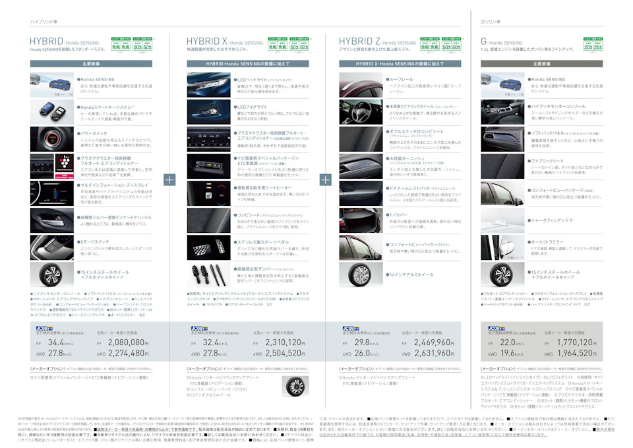
Task: Click the 26.0km/L fuel economy value
Action: click(x=367, y=353)
